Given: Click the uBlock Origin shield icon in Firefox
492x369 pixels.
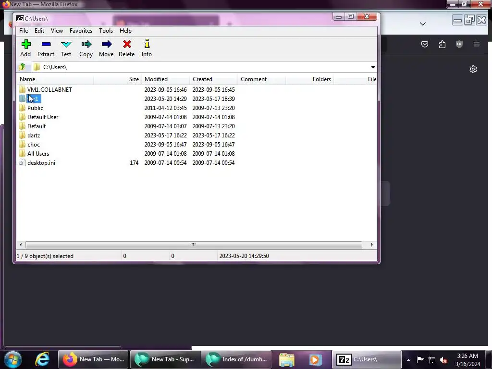Looking at the screenshot, I should [459, 44].
